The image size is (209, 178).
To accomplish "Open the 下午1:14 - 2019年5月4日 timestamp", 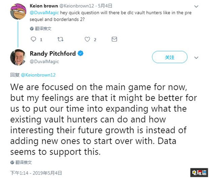I will 36,173.
